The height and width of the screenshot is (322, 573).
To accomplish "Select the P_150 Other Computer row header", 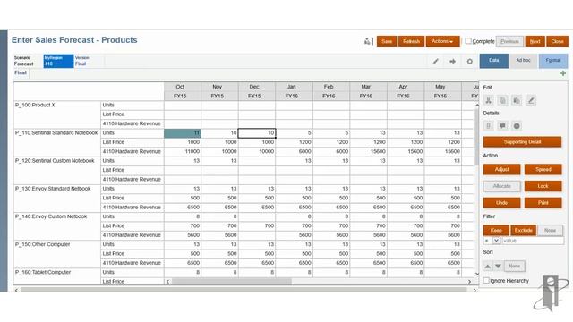I will [56, 254].
